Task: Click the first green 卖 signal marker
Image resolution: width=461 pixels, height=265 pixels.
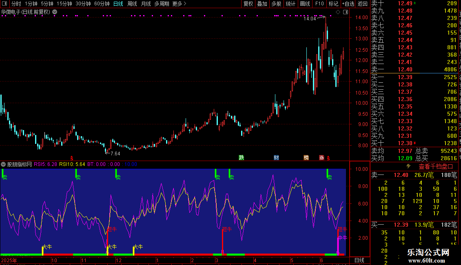Action: click(4, 175)
